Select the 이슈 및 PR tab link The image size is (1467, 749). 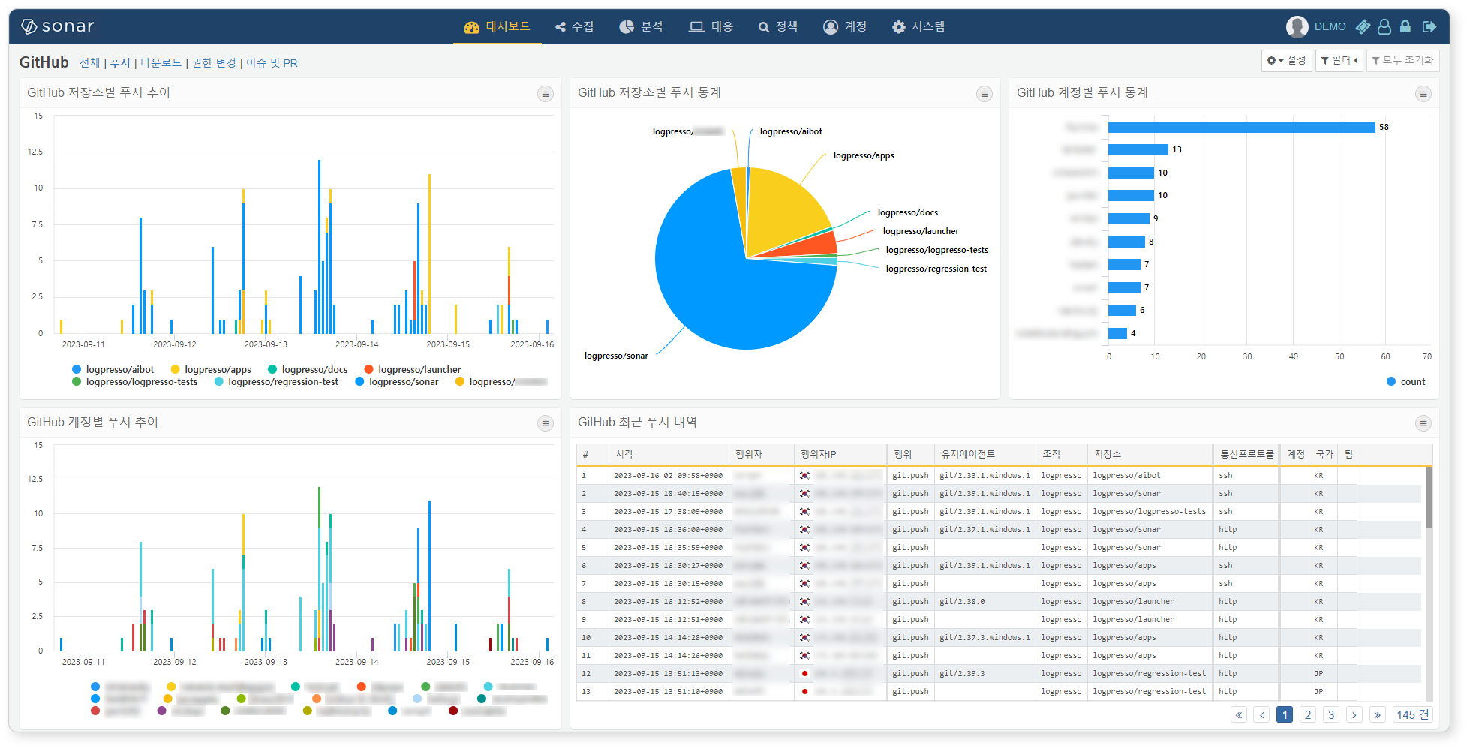click(272, 63)
